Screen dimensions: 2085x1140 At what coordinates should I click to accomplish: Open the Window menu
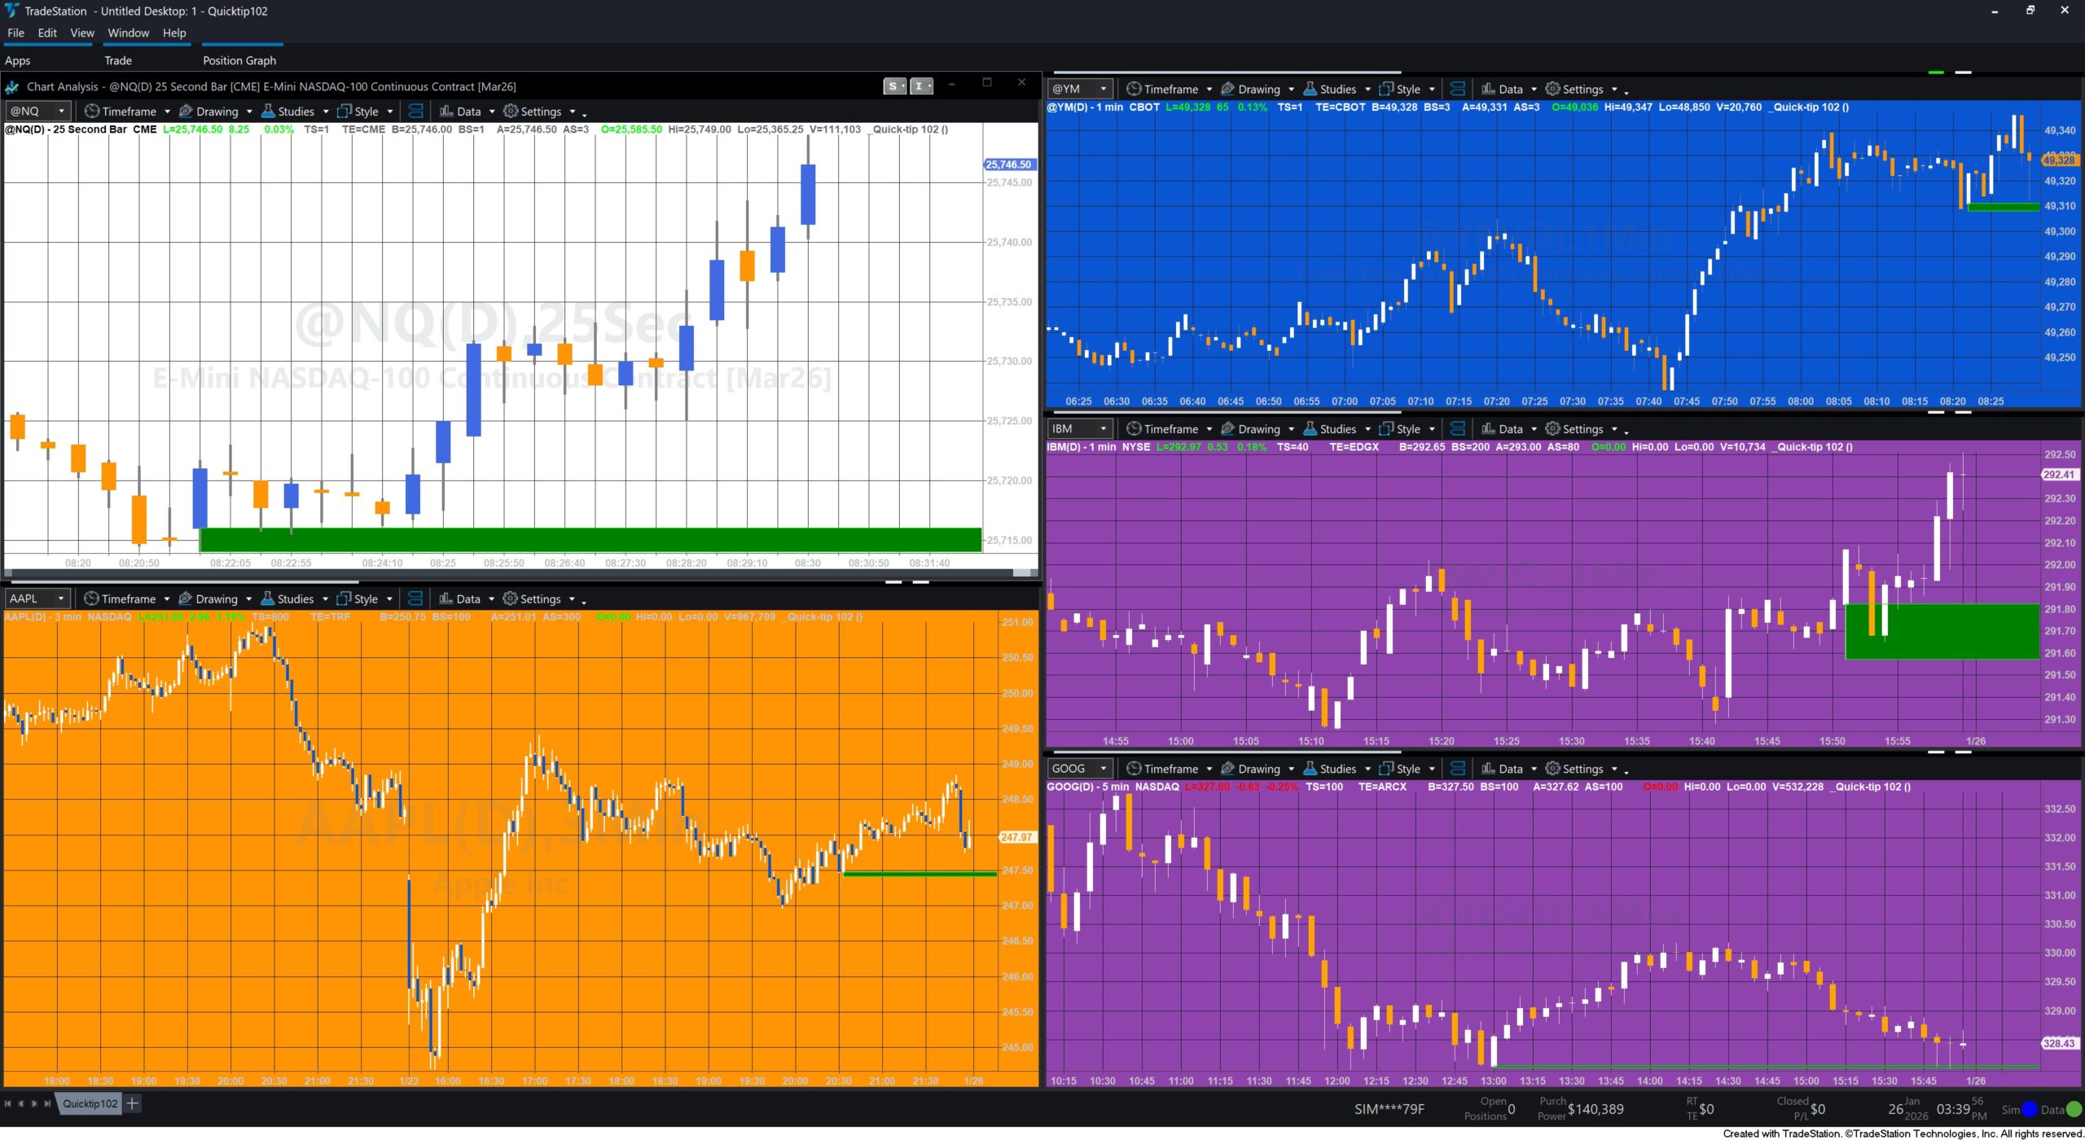tap(129, 33)
